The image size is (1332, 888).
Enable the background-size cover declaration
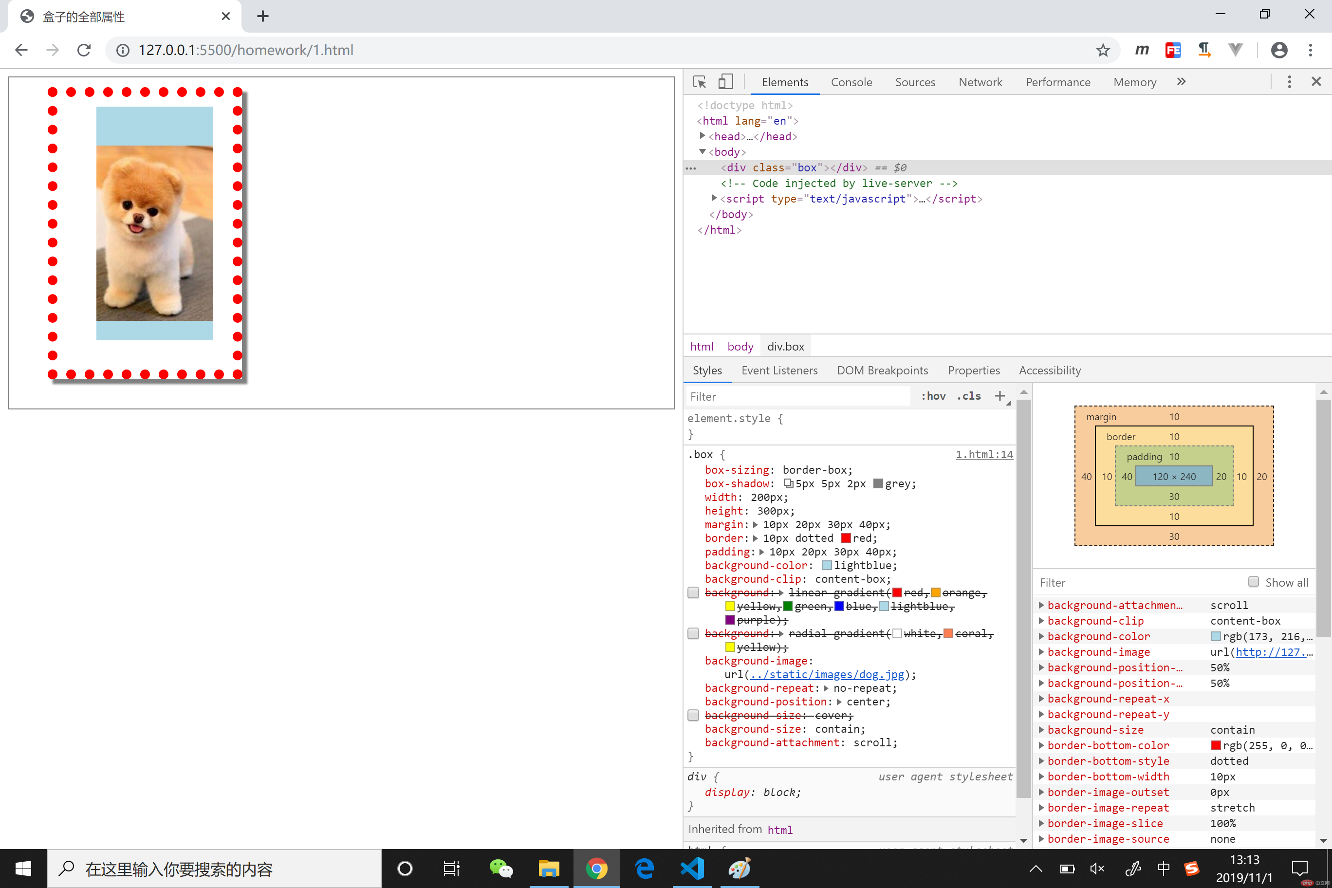tap(693, 715)
